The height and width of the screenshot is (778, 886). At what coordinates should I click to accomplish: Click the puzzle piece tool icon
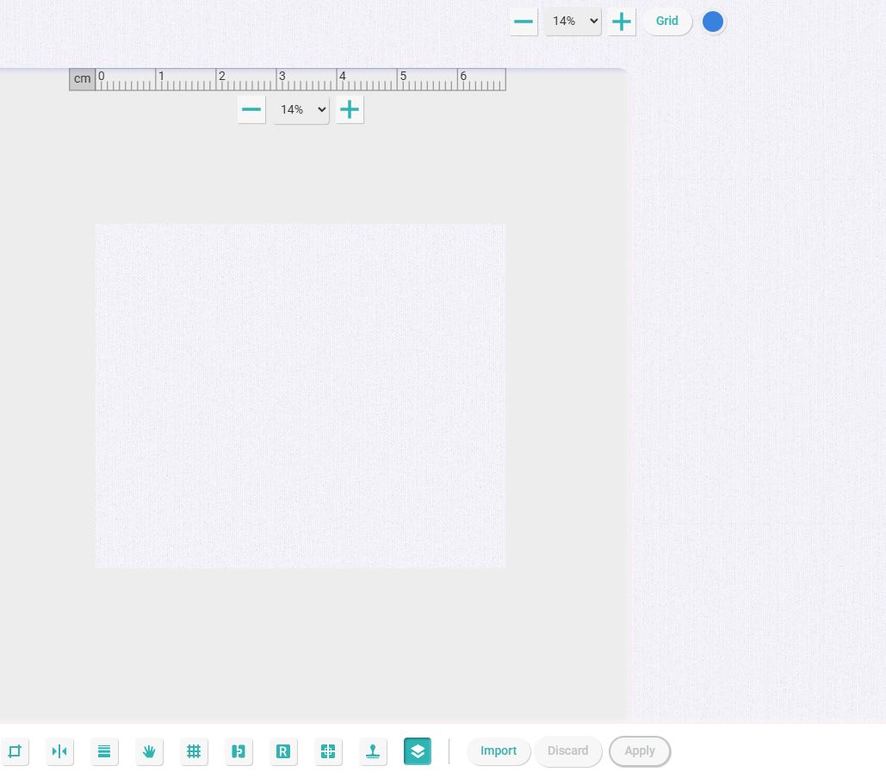tap(239, 751)
